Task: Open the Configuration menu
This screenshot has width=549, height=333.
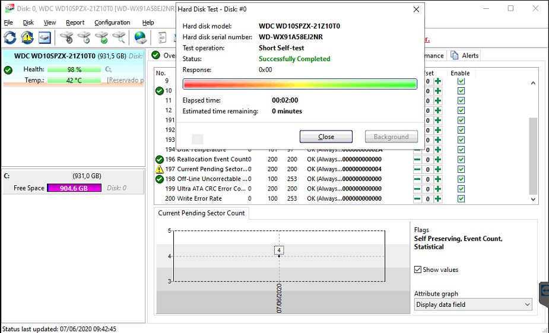Action: click(x=112, y=23)
